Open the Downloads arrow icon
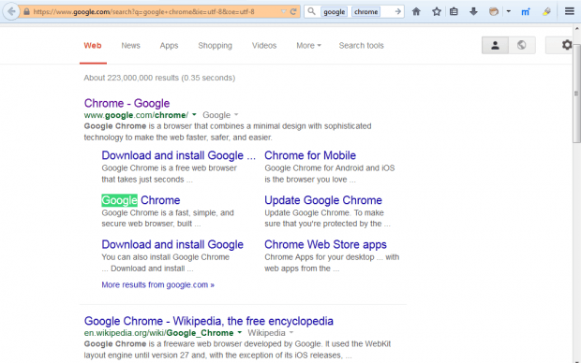 [473, 12]
